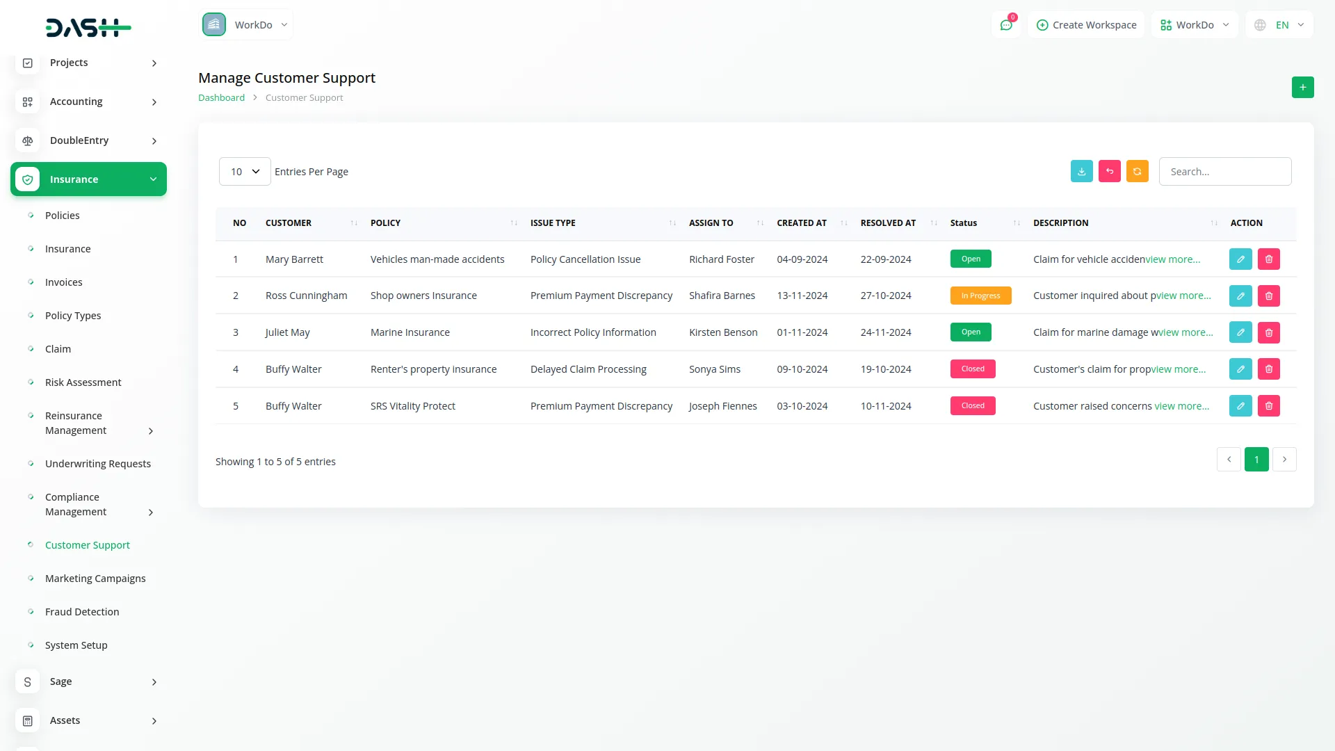Click the DoubleEntry scales icon in the sidebar
This screenshot has width=1335, height=751.
click(28, 140)
